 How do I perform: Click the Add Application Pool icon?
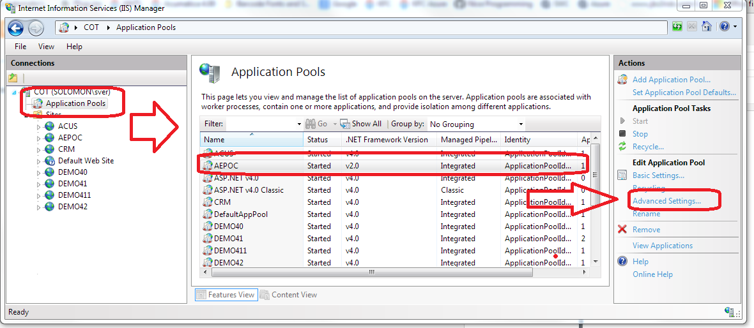click(623, 80)
